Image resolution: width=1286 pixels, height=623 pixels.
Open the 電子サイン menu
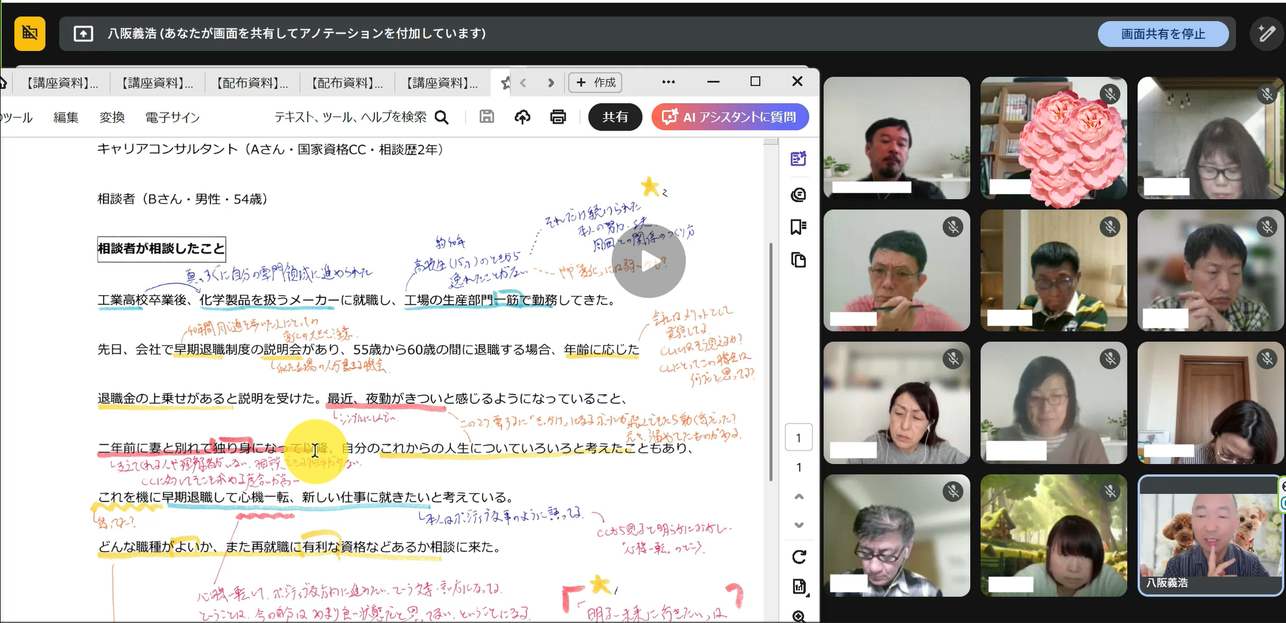(172, 117)
